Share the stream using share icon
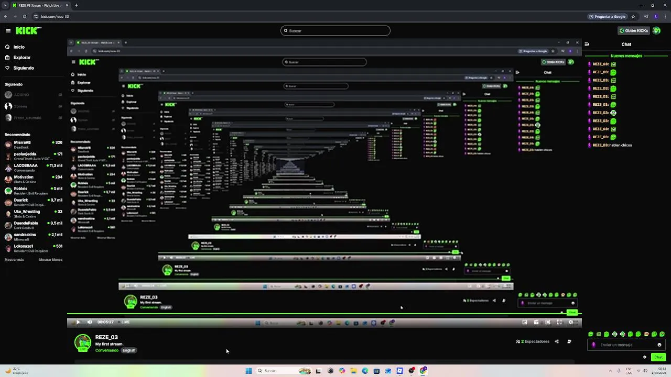The image size is (671, 377). pos(557,341)
